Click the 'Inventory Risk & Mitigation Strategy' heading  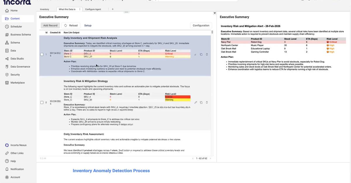(x=86, y=81)
